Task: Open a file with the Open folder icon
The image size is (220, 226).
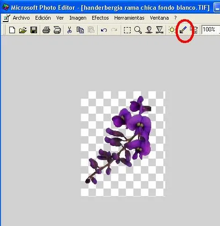Action: [x=23, y=30]
